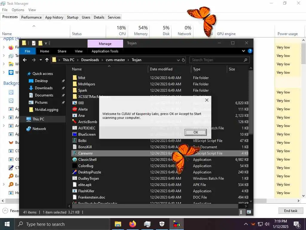Viewport: 306px width, 230px height.
Task: Click Type here to search box
Action: pyautogui.click(x=62, y=224)
